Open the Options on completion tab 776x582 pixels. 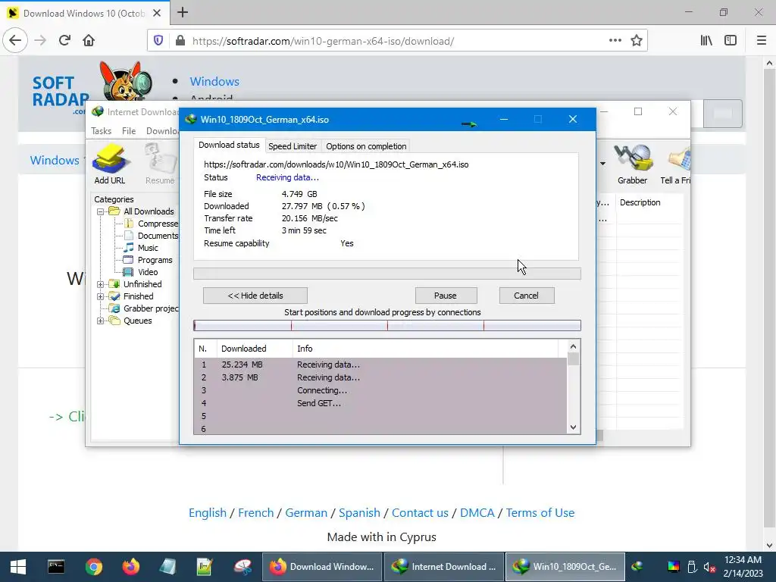[x=366, y=146]
